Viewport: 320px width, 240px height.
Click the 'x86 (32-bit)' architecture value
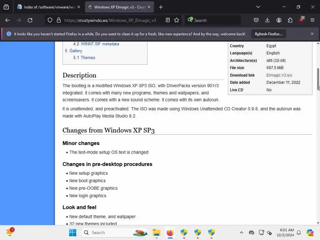tap(276, 61)
